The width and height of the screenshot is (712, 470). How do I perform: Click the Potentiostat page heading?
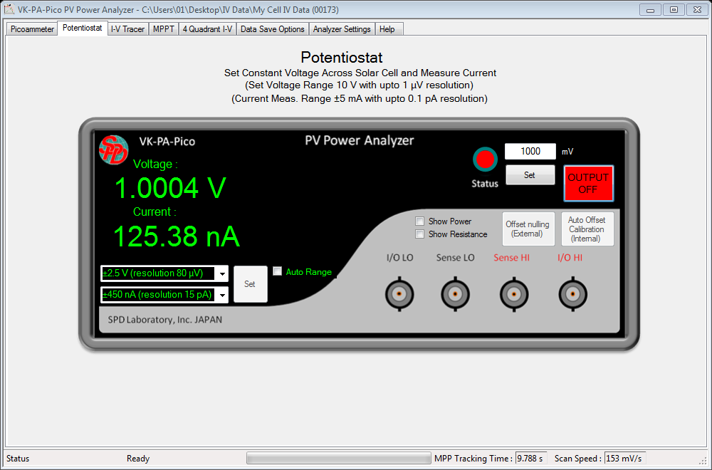[342, 57]
